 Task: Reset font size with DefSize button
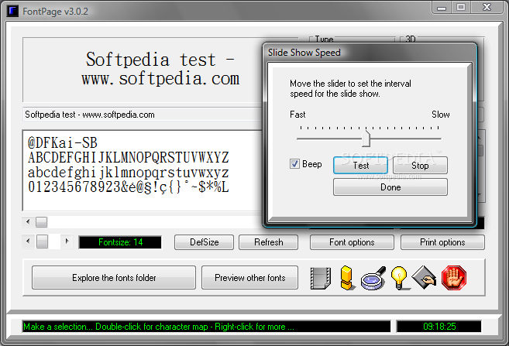pos(204,242)
